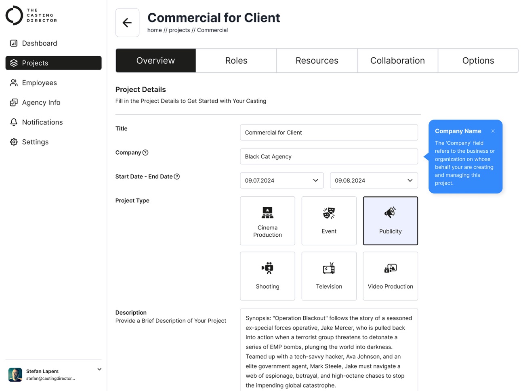Select Event project type
This screenshot has width=521, height=391.
tap(329, 221)
